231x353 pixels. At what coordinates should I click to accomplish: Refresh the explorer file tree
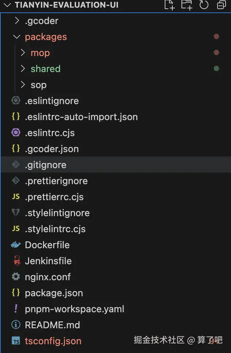coord(204,5)
